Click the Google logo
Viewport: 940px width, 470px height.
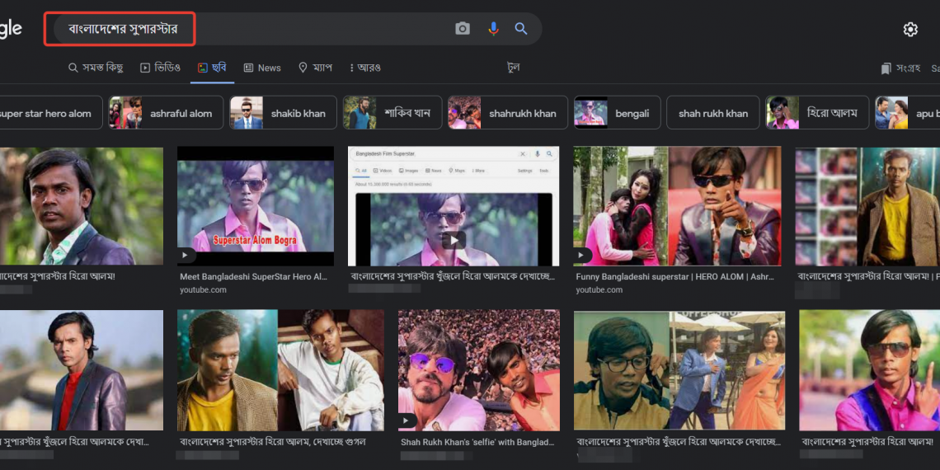(x=10, y=30)
